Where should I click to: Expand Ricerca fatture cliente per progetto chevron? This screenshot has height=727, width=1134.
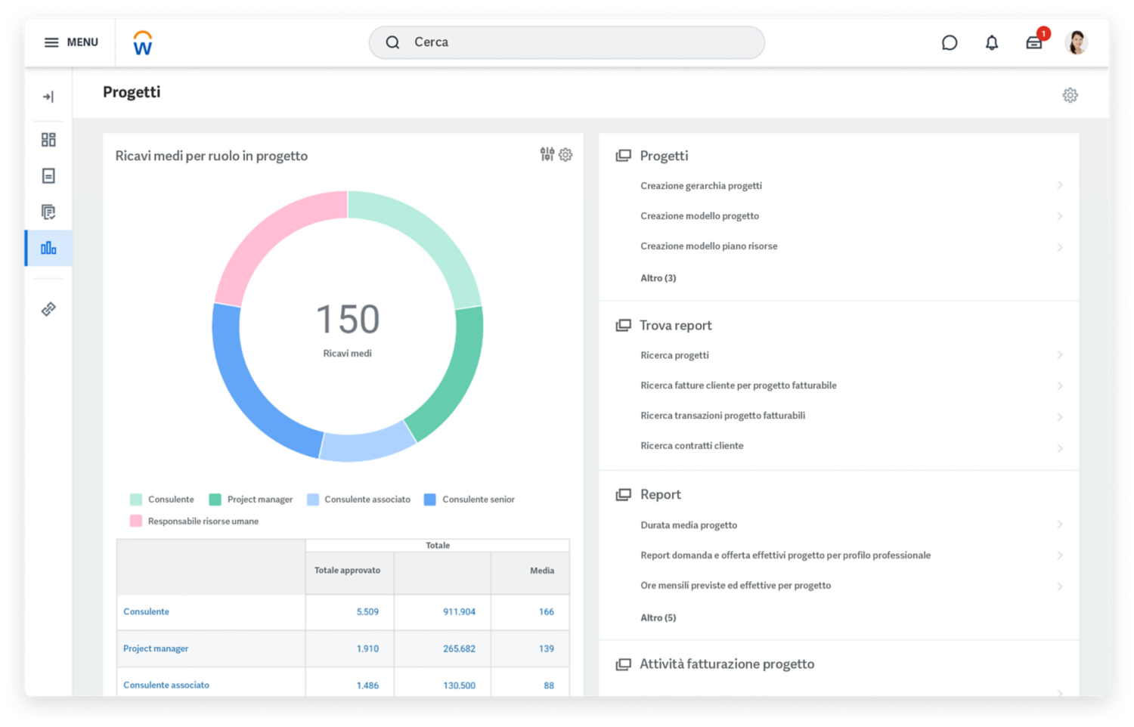point(1060,386)
